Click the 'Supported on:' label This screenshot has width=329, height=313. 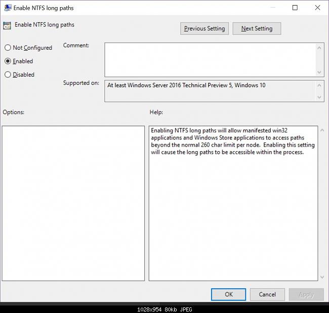coord(81,83)
